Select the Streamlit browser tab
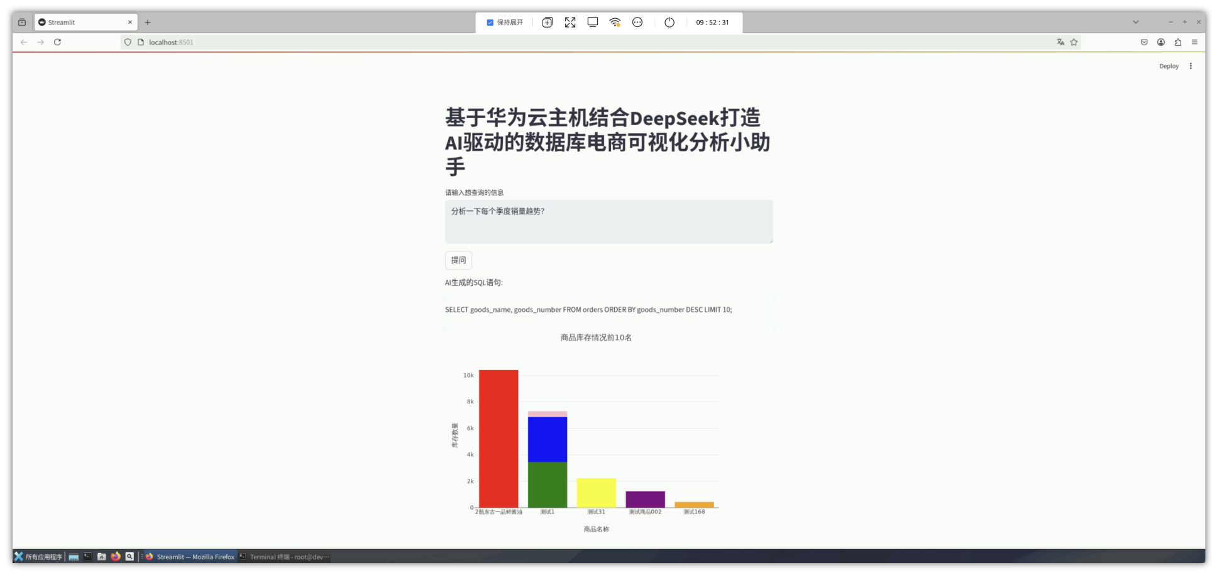 [x=86, y=22]
